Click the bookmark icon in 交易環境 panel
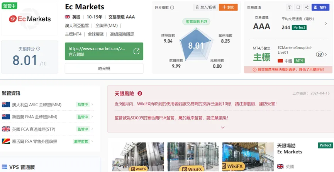The width and height of the screenshot is (334, 172). click(x=298, y=7)
